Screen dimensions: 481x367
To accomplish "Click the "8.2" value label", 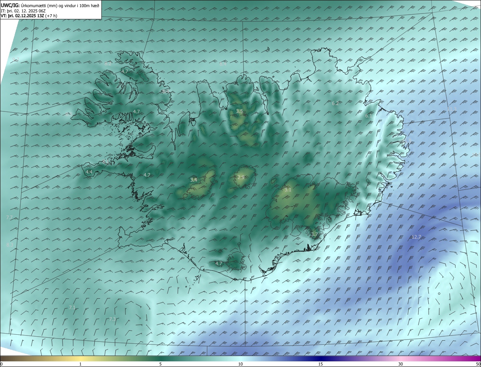I will [x=108, y=64].
